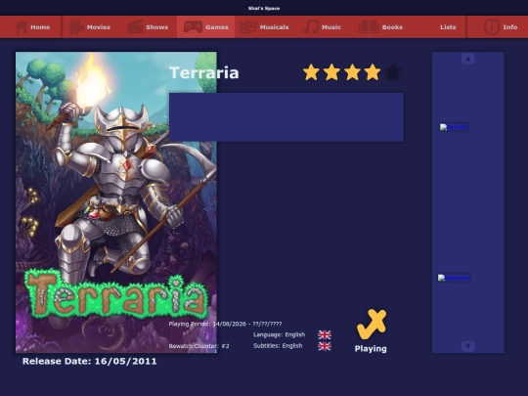Open the Movies section camera icon
528x396 pixels.
click(76, 27)
